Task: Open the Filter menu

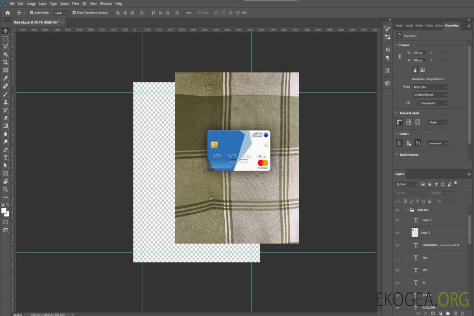Action: pos(75,4)
